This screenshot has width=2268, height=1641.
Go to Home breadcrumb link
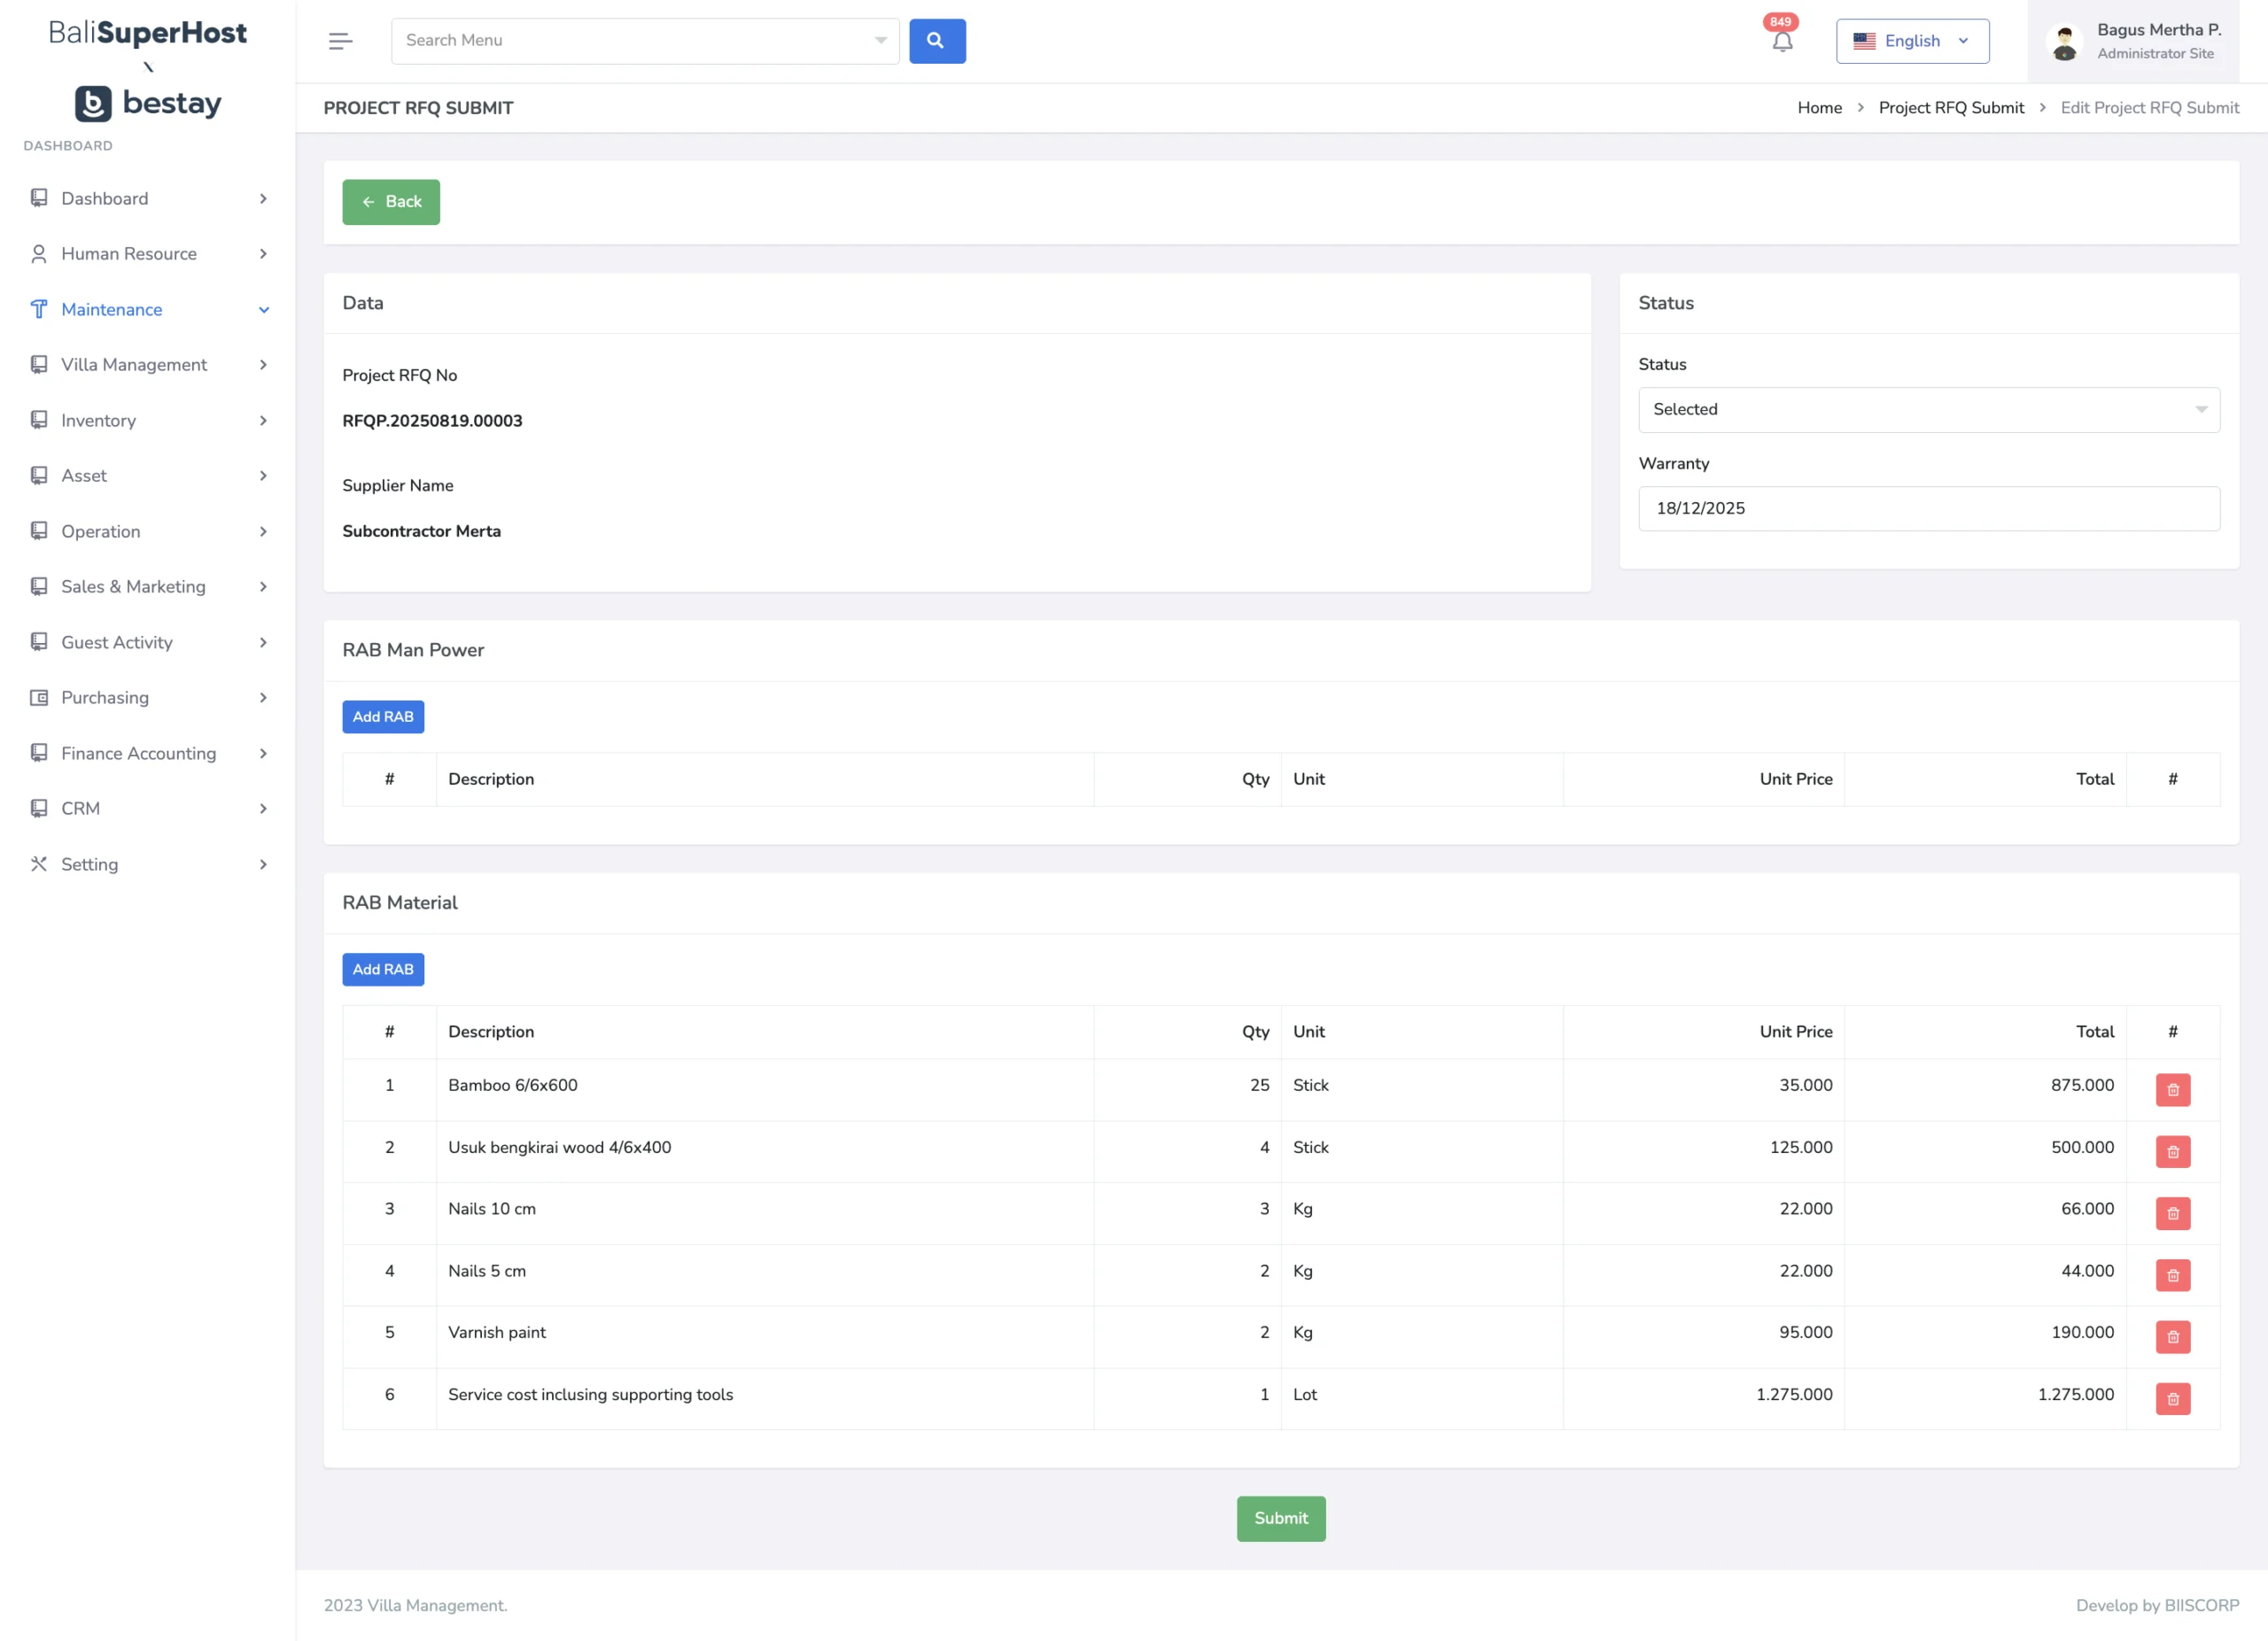[1819, 108]
